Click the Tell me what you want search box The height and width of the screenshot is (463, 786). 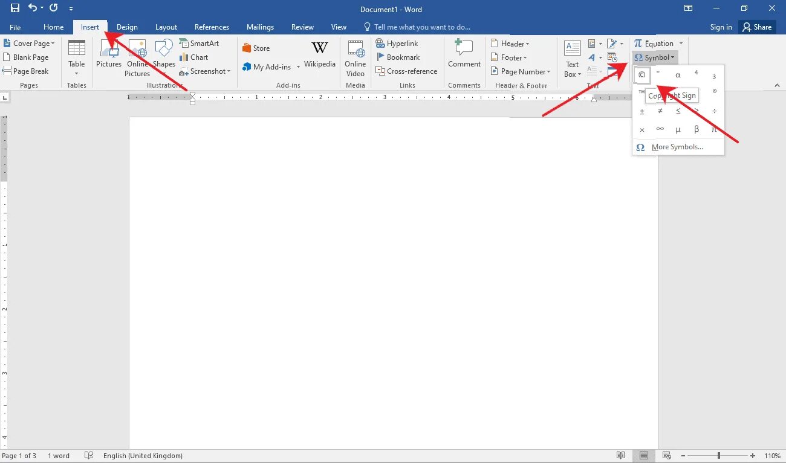click(417, 27)
